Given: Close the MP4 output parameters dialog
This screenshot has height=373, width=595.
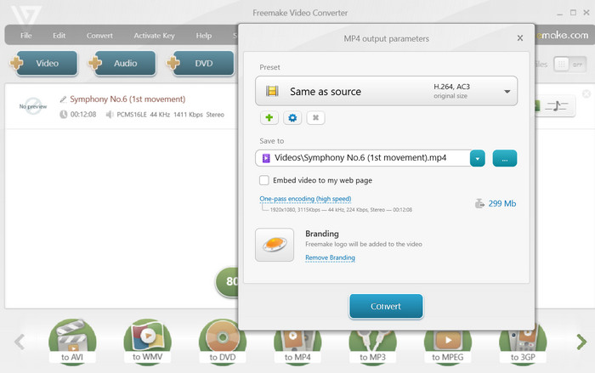Looking at the screenshot, I should 520,38.
